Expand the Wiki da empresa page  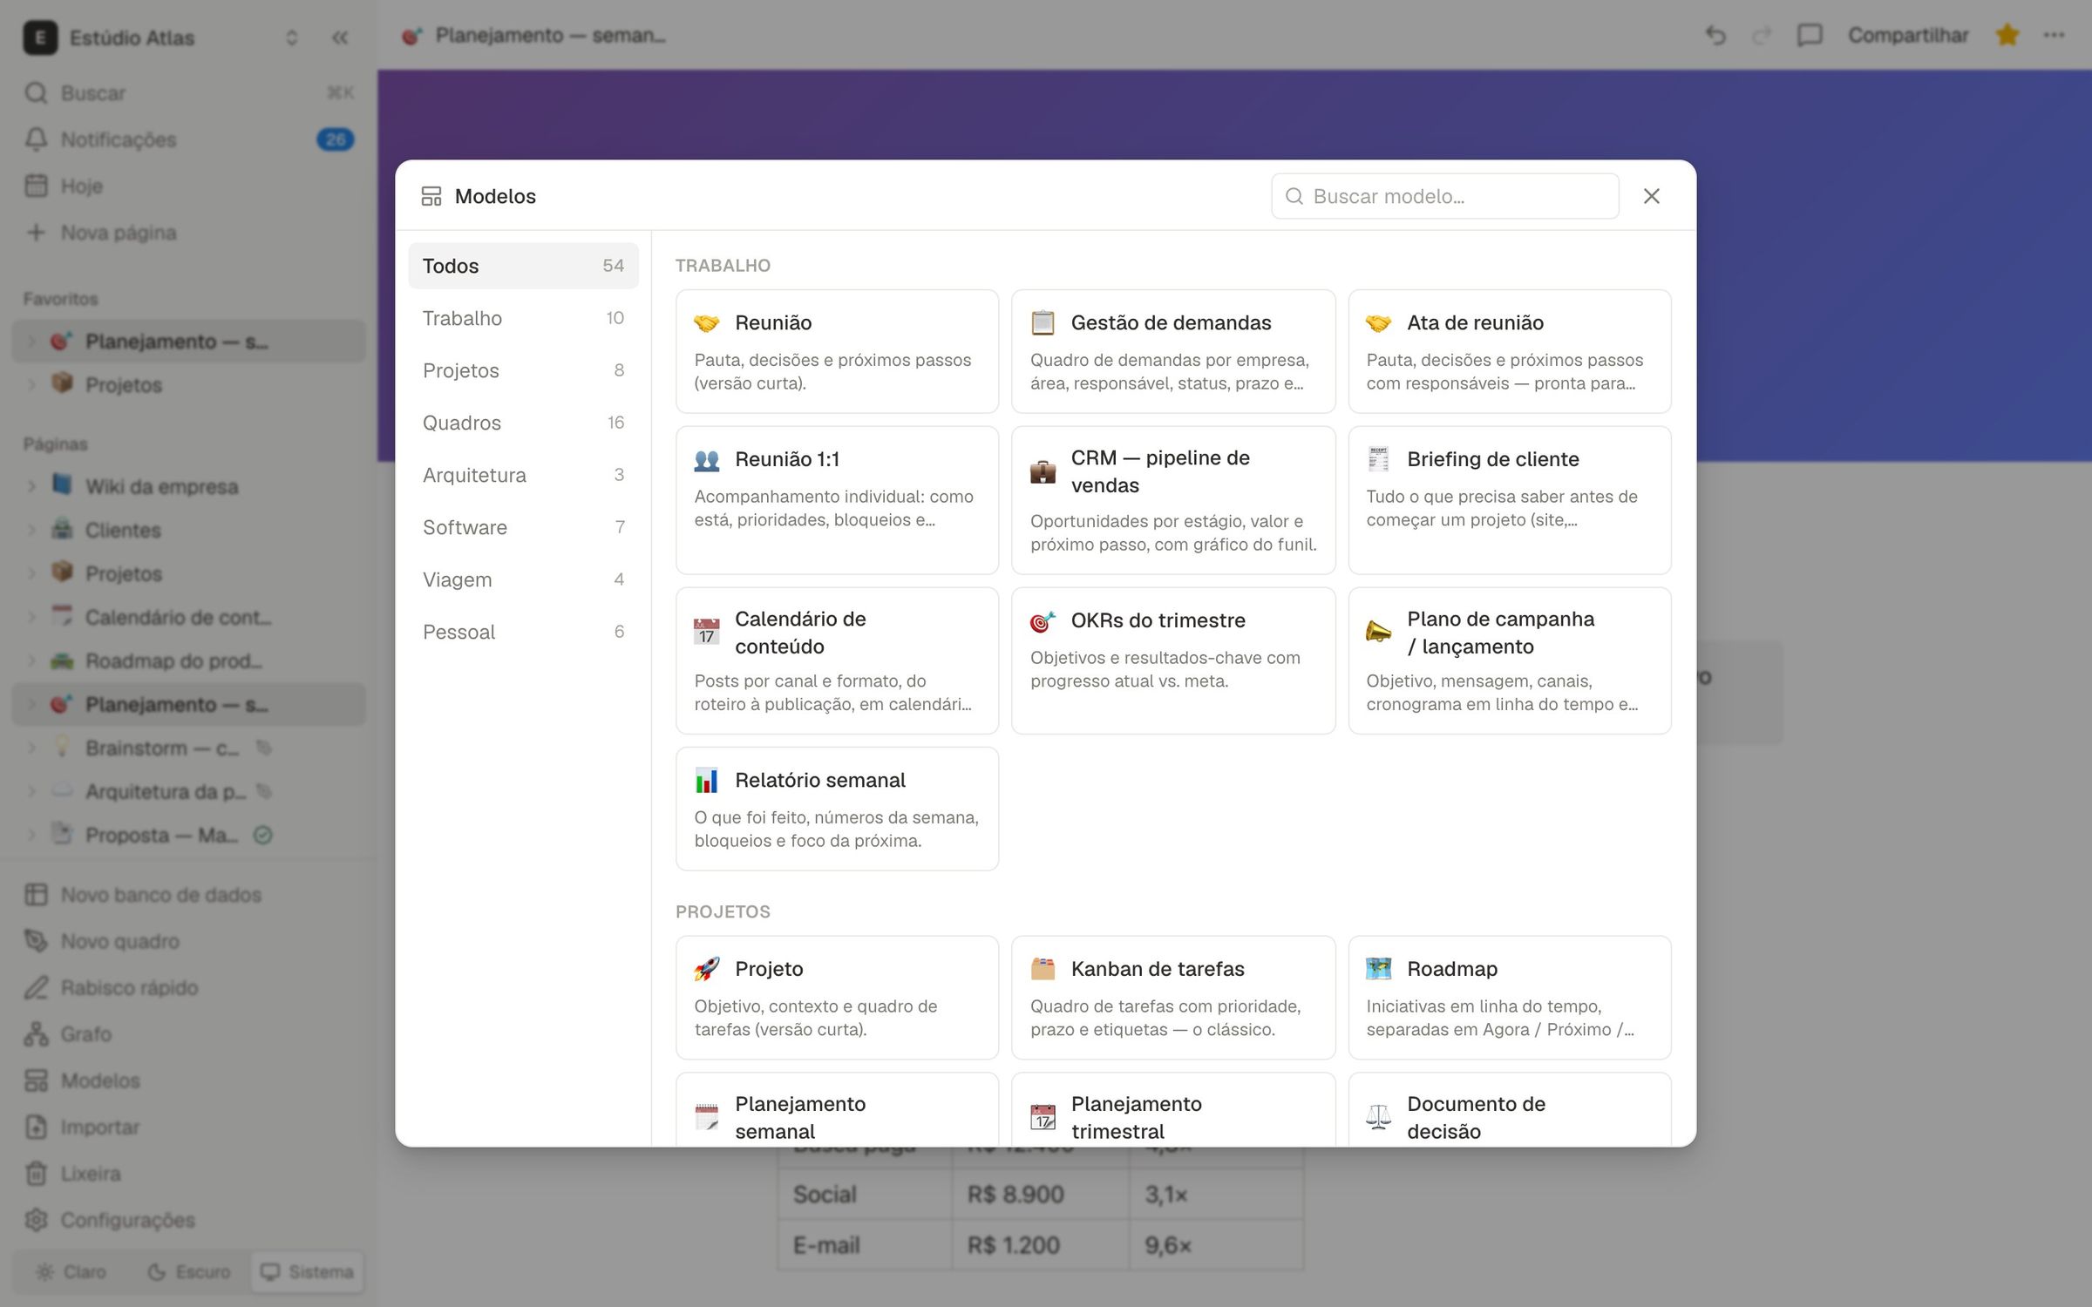point(31,486)
